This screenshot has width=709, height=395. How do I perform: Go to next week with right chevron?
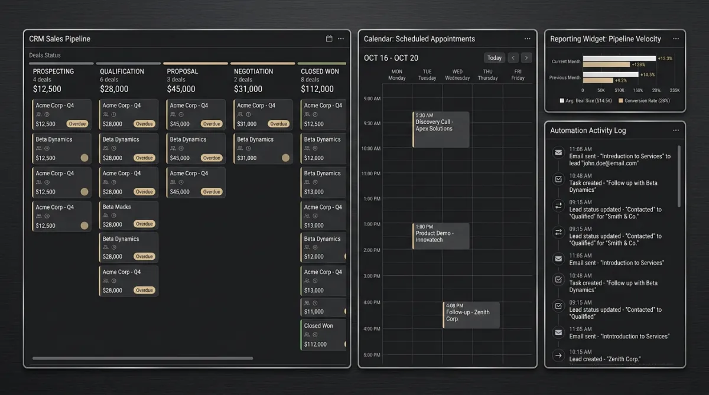click(526, 58)
